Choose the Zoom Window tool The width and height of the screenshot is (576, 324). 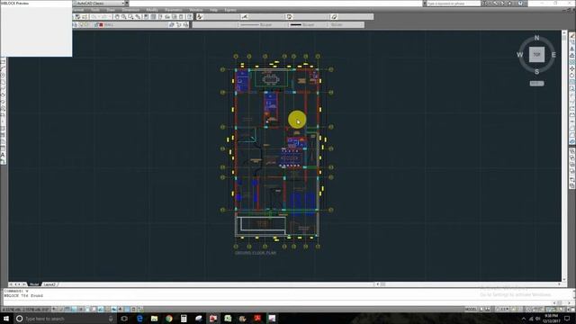point(130,17)
